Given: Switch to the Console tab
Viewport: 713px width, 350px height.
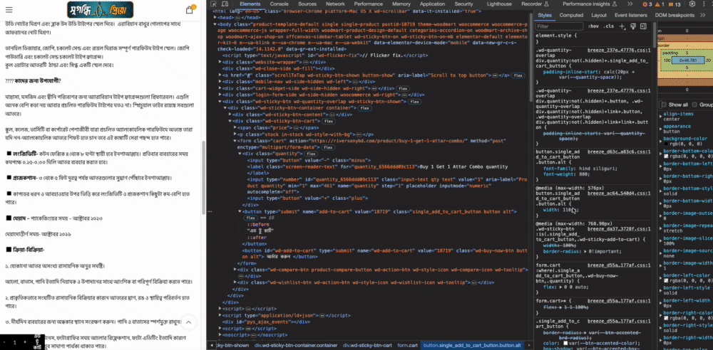Looking at the screenshot, I should (279, 4).
